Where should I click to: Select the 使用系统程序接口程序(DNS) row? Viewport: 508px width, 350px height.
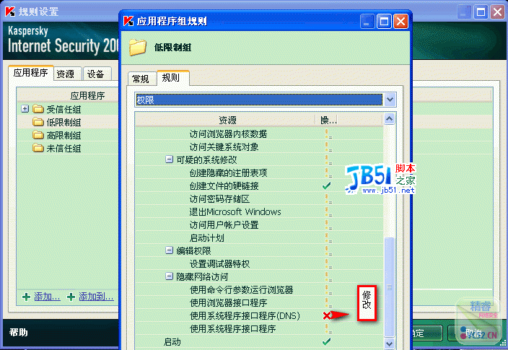point(259,315)
